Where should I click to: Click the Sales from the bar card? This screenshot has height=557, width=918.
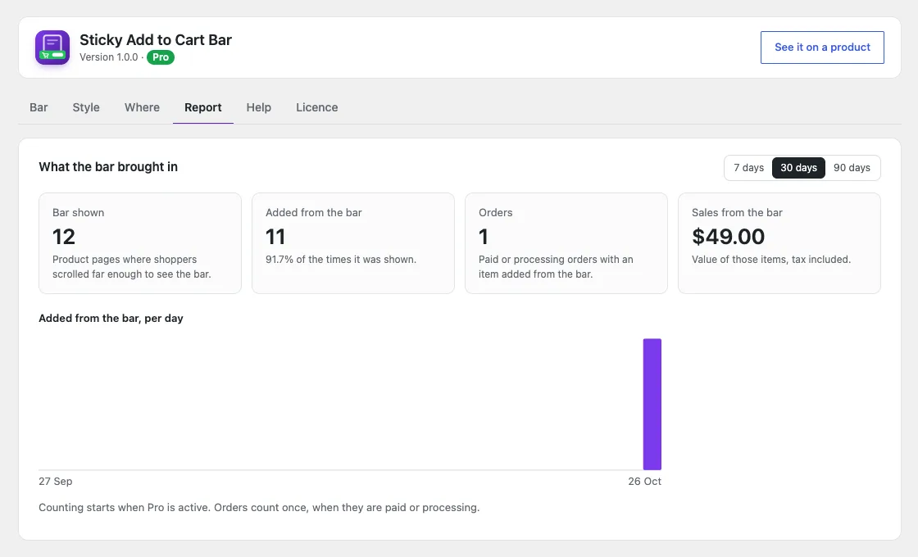pyautogui.click(x=779, y=243)
